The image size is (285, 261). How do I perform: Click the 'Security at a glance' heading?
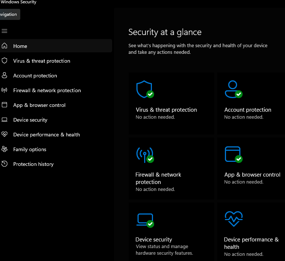[165, 32]
